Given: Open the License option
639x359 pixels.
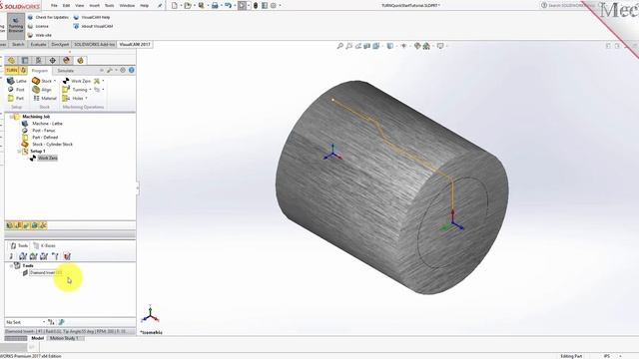Looking at the screenshot, I should point(38,26).
